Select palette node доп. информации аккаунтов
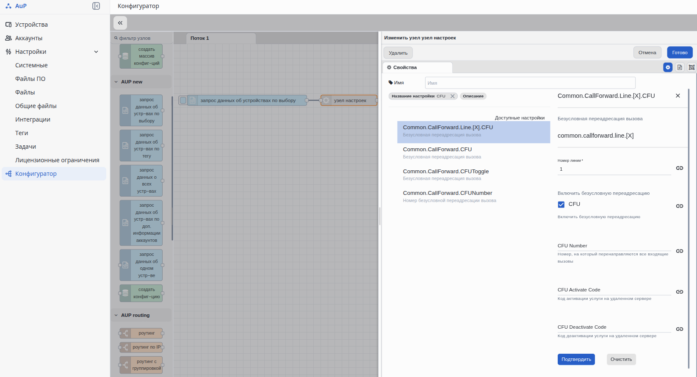Image resolution: width=697 pixels, height=377 pixels. point(141,223)
